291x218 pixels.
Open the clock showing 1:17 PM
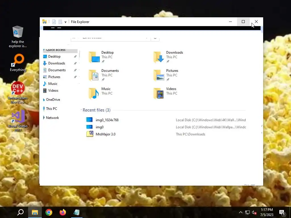click(267, 212)
